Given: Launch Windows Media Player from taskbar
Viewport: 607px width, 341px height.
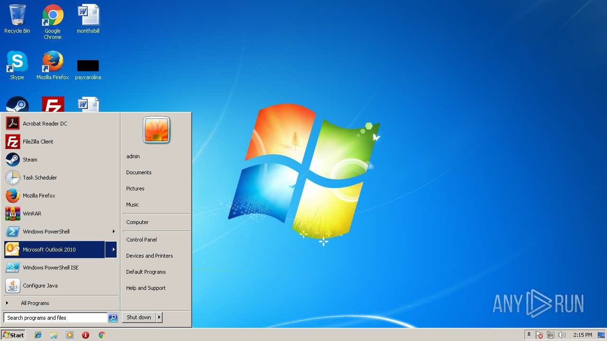Looking at the screenshot, I should (70, 335).
